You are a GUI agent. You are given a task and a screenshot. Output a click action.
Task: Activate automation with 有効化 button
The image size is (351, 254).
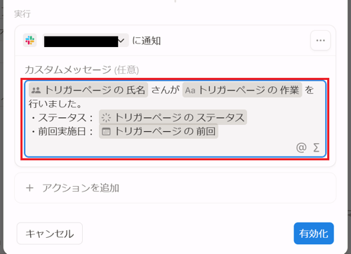click(x=314, y=234)
